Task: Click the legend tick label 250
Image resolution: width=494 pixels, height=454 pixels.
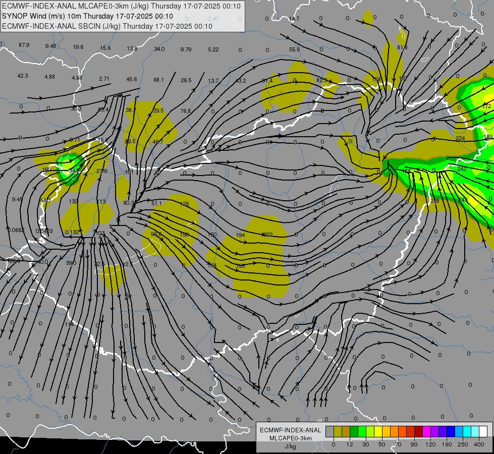Action: click(463, 444)
